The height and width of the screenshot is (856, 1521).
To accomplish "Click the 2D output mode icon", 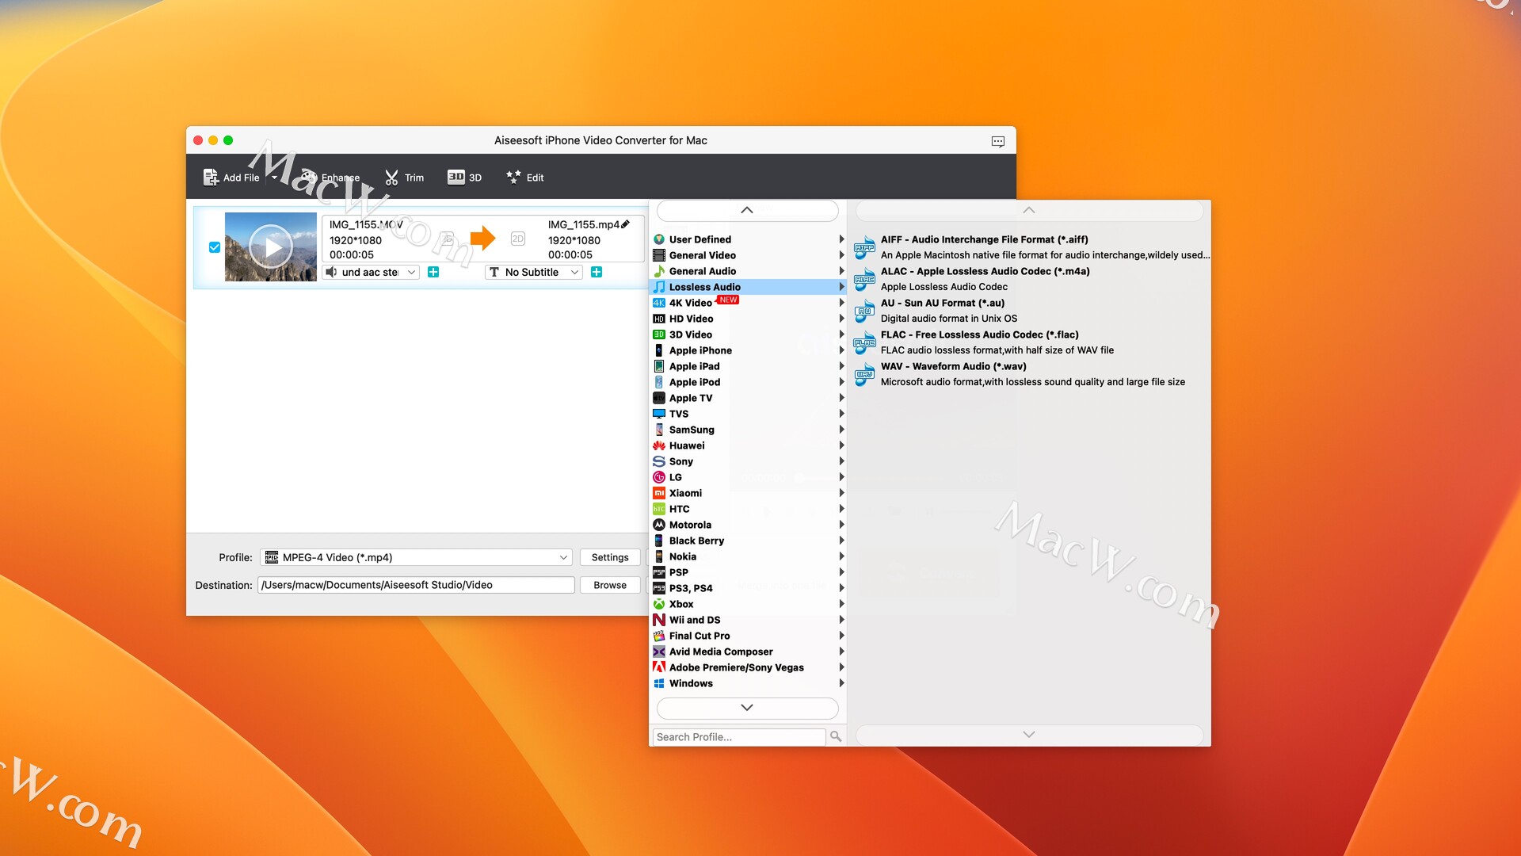I will (x=518, y=239).
